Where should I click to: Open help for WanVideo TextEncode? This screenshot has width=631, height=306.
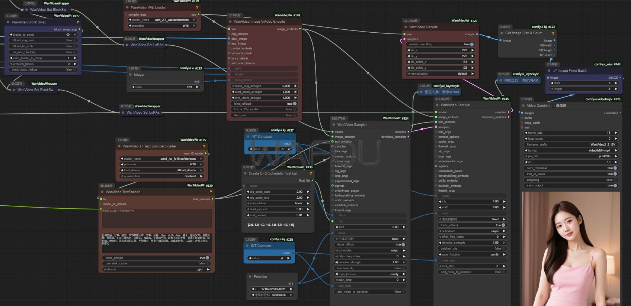(211, 192)
